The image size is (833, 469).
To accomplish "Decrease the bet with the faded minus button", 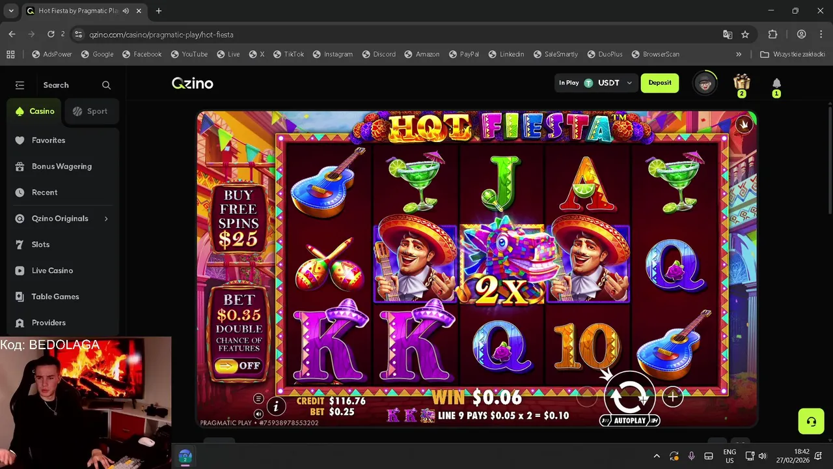I will 587,397.
